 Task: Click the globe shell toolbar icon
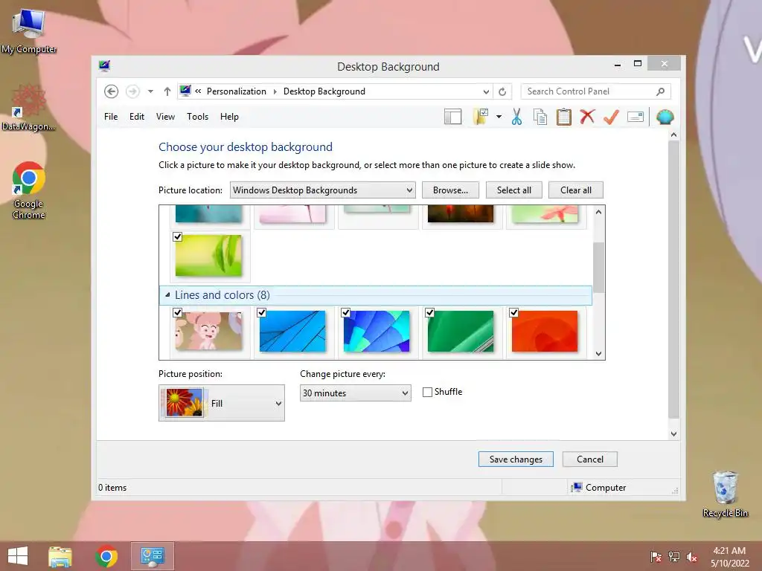click(x=665, y=117)
